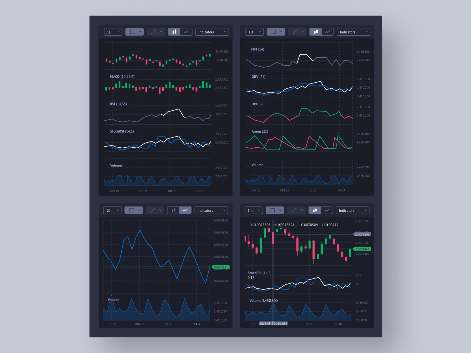
Task: Expand the line tool arrow in top-left chart
Action: 161,32
